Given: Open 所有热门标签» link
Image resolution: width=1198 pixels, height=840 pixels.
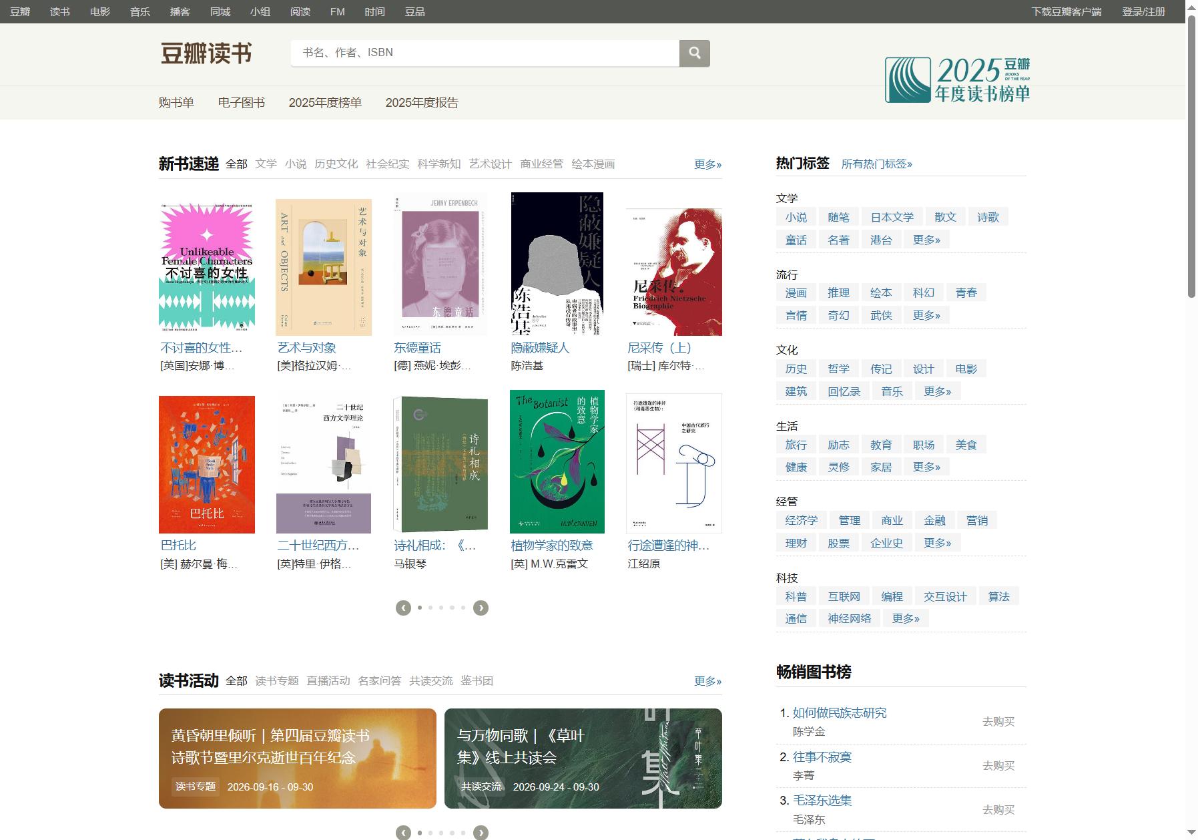Looking at the screenshot, I should click(876, 164).
